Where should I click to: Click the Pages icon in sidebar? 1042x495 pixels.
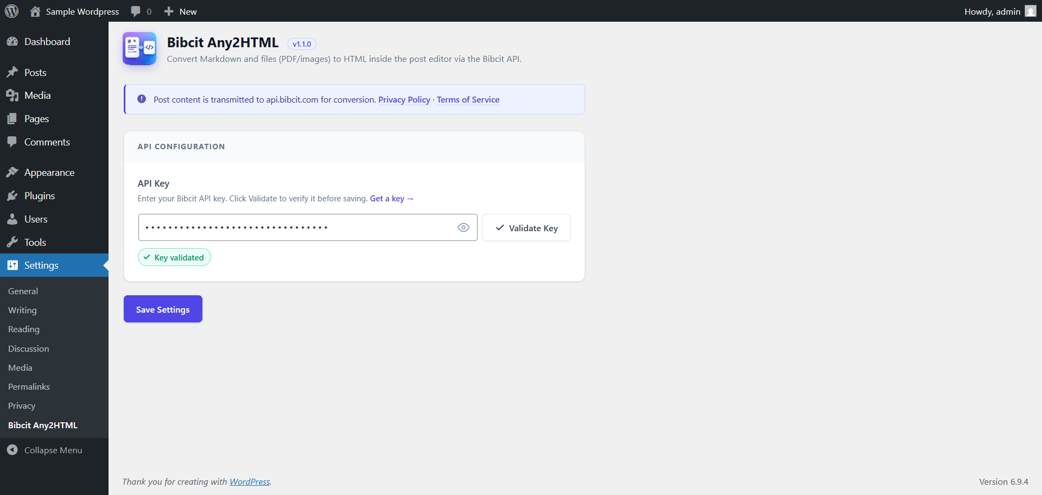[x=12, y=119]
